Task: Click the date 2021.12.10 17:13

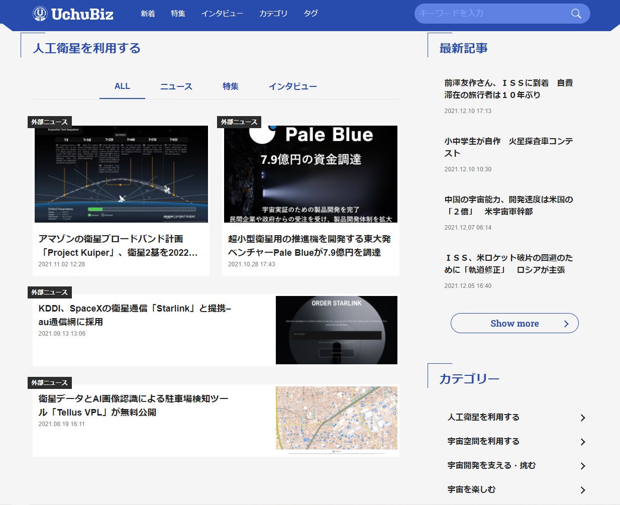Action: click(468, 111)
